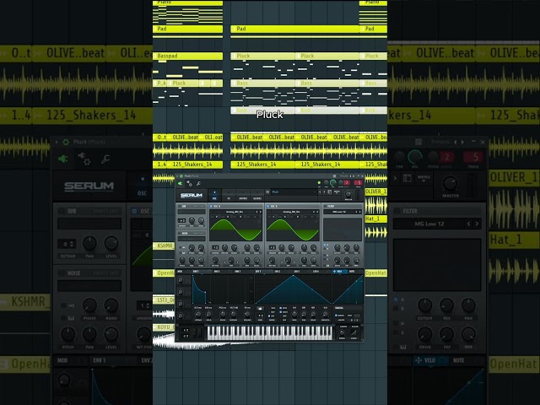This screenshot has width=540, height=405.
Task: Click the filter CUTOFF knob
Action: (337, 247)
